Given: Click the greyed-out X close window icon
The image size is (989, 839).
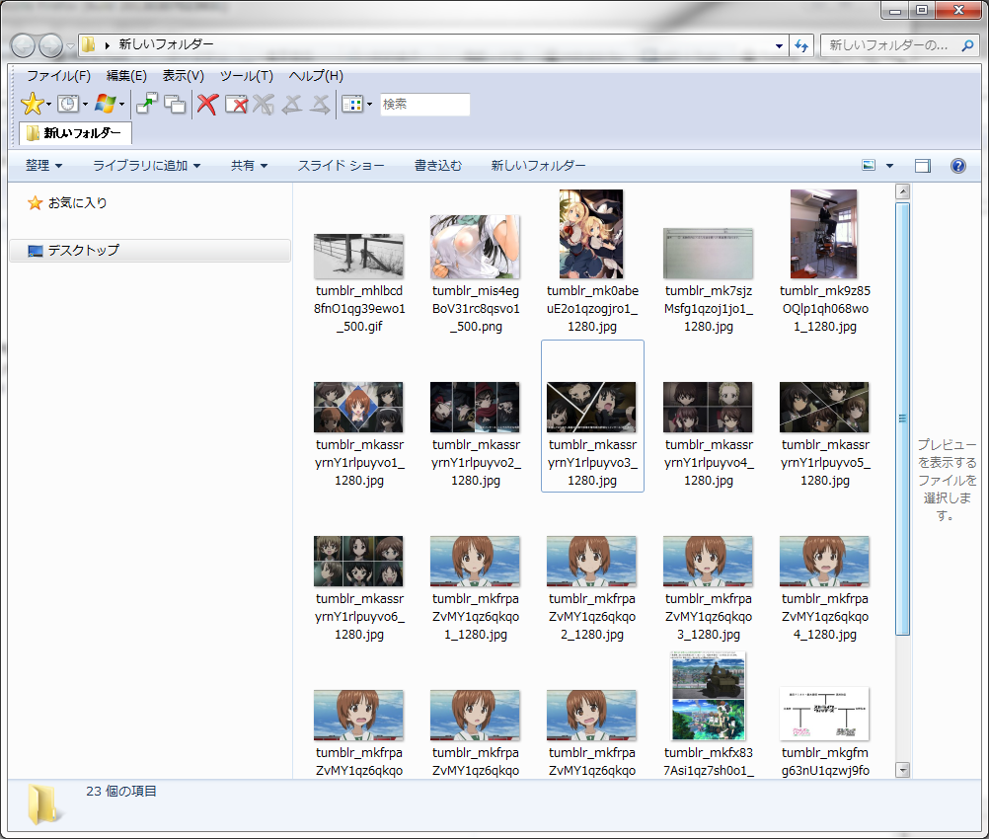Looking at the screenshot, I should pos(264,104).
